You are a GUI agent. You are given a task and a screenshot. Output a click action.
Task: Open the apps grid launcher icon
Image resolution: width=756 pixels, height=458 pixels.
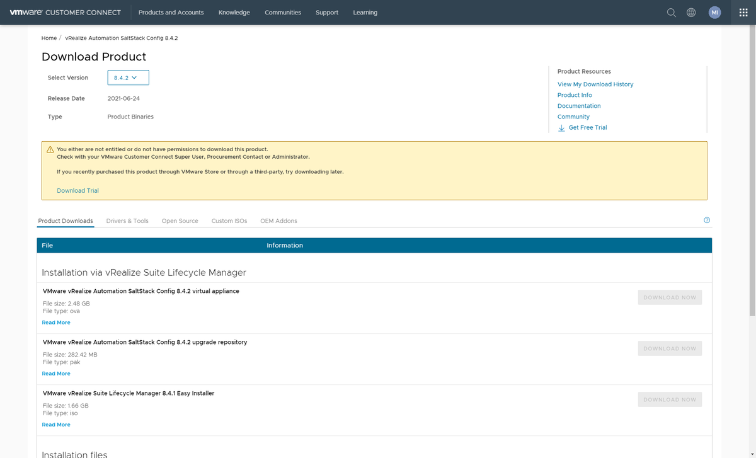(743, 13)
